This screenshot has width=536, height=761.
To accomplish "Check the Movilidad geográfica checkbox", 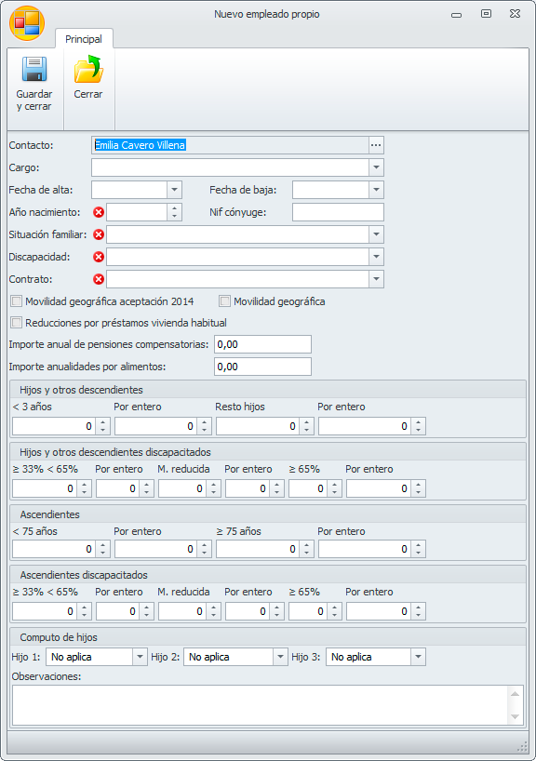I will click(x=224, y=301).
